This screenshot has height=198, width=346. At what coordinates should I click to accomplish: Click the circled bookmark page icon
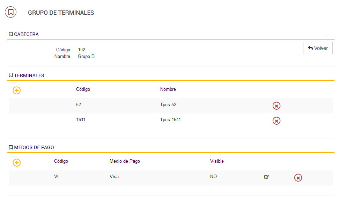pos(10,12)
